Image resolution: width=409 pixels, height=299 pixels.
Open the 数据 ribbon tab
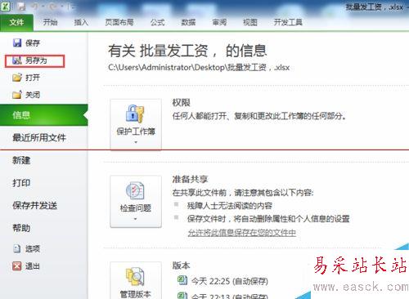[188, 22]
